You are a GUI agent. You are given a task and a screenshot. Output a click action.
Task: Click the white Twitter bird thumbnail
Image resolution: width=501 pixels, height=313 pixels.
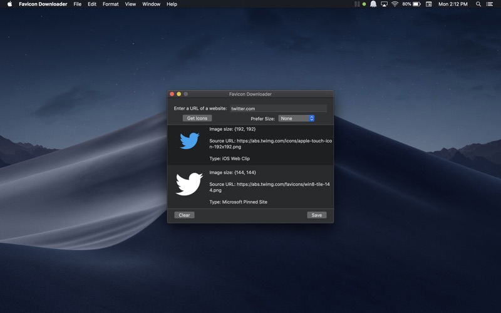[189, 184]
